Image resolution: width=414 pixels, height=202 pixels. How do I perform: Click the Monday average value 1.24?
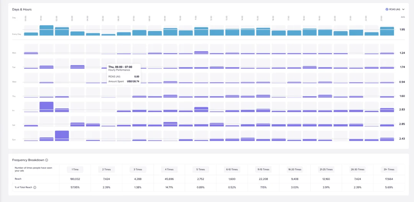click(402, 53)
